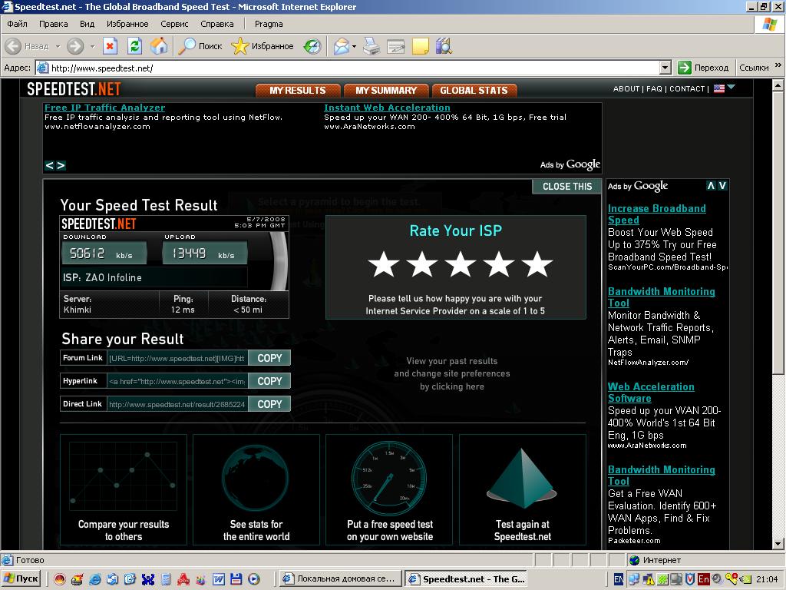Click the Назад back button
The height and width of the screenshot is (590, 786).
[27, 46]
